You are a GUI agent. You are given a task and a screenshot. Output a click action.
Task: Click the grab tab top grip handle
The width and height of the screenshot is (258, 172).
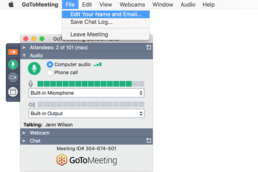[13, 45]
